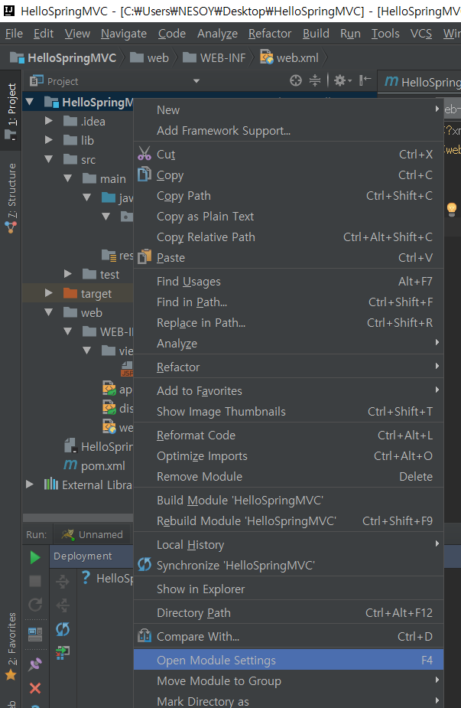Click the Synchronize blue arrows icon in menu
This screenshot has width=461, height=708.
(144, 564)
